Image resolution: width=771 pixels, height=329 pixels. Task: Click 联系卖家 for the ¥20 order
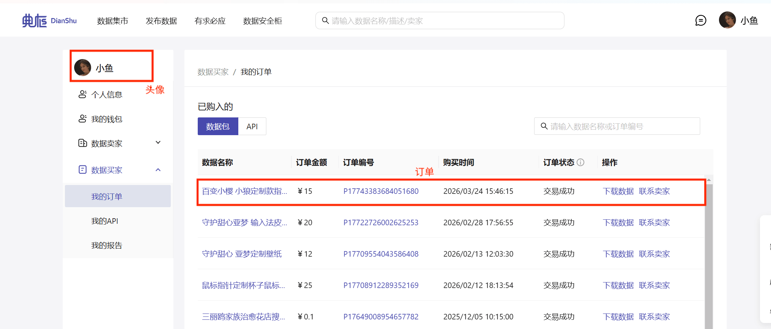[x=654, y=223]
